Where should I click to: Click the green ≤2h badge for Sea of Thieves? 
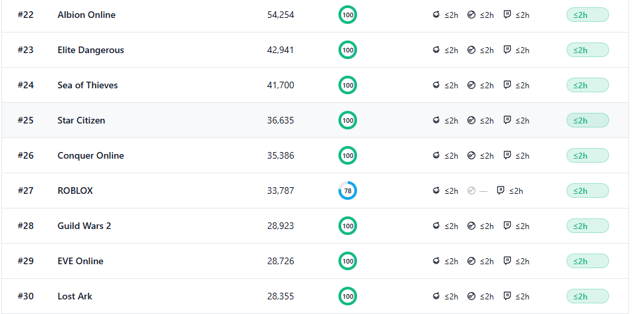click(587, 85)
